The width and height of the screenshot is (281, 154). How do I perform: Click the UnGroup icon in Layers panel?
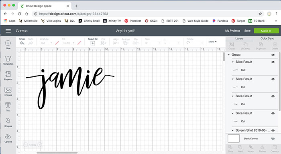245,44
